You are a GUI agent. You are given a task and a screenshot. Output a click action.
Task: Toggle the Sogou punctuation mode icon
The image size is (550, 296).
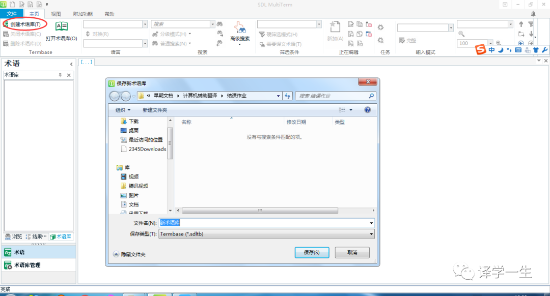[x=509, y=50]
